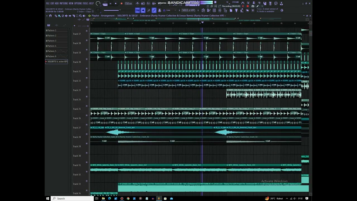Image resolution: width=357 pixels, height=201 pixels.
Task: Select Pattern 6 in the picker
Action: tap(57, 56)
